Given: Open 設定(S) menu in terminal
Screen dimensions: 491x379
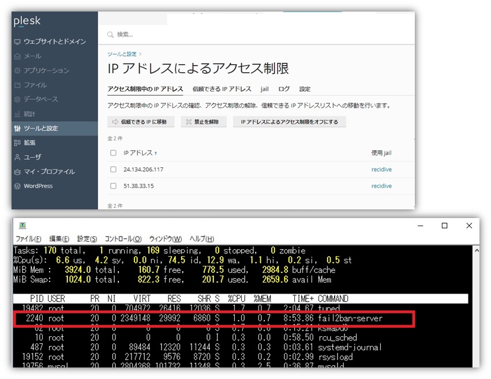Looking at the screenshot, I should (87, 239).
